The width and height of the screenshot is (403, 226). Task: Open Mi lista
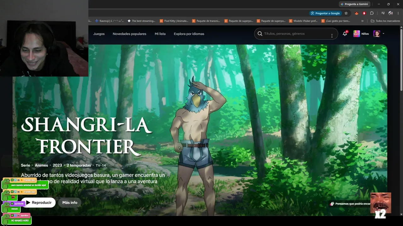click(x=160, y=34)
